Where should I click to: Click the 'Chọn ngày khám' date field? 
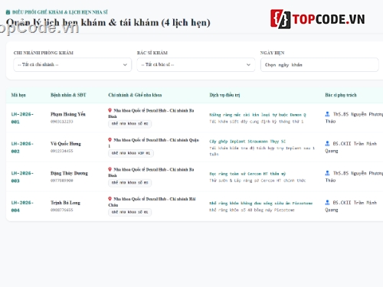(x=319, y=64)
